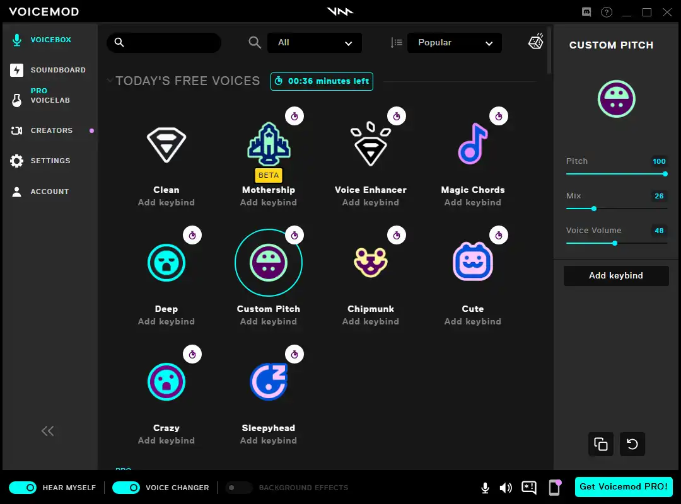Open the Account section
The image size is (681, 504).
click(50, 192)
